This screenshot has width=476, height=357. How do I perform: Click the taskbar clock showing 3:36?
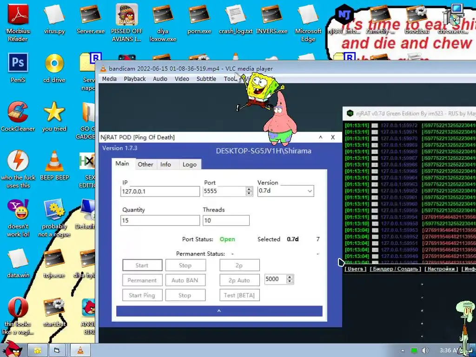[450, 350]
